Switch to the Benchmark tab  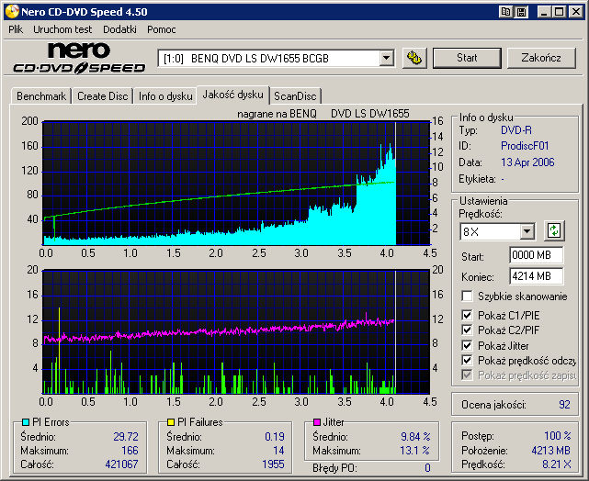pos(41,96)
